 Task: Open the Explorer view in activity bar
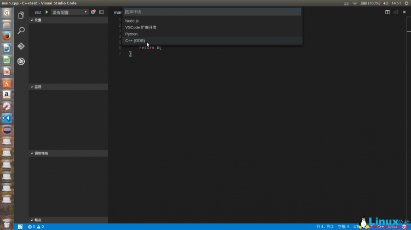click(21, 15)
